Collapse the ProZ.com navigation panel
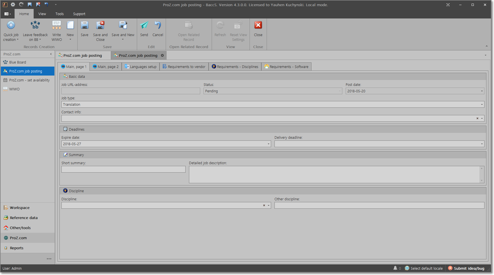 [x=51, y=54]
